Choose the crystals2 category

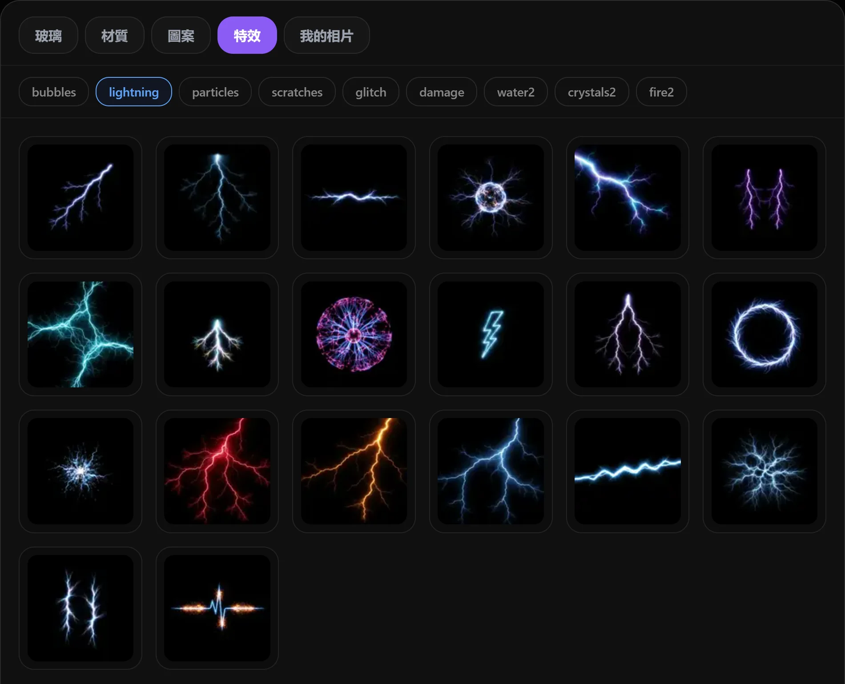click(592, 92)
